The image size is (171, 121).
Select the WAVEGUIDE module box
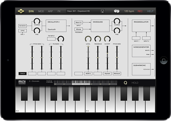click(x=100, y=26)
